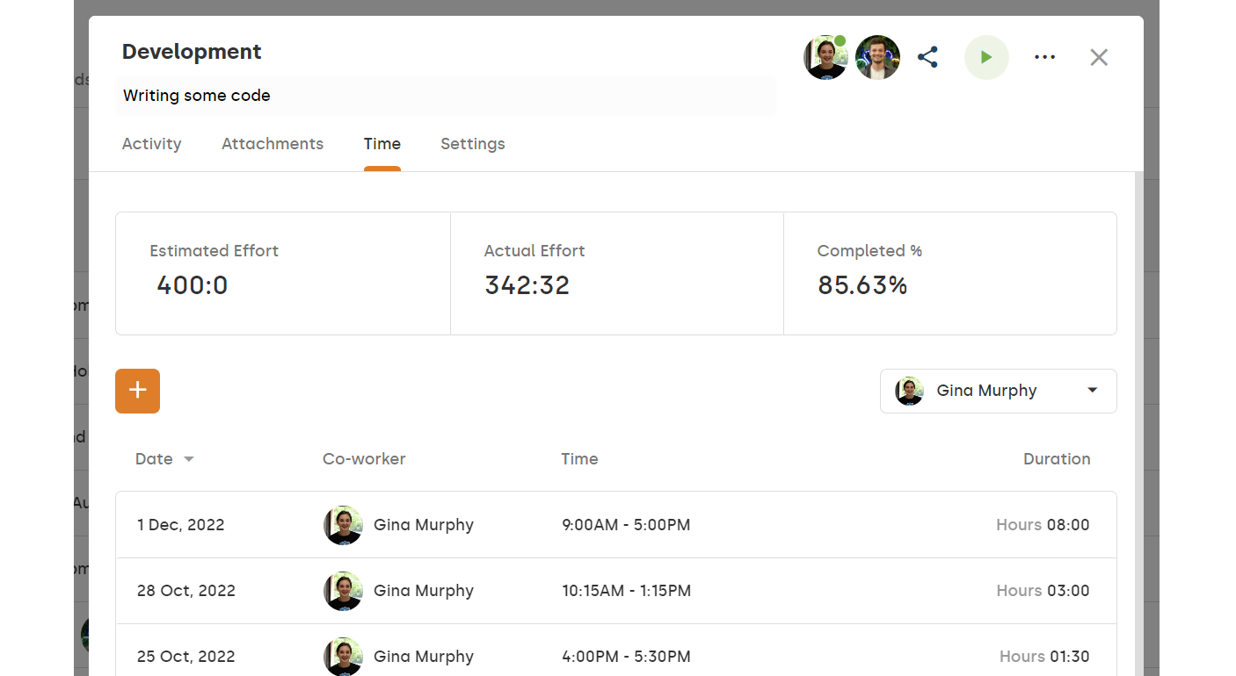
Task: Select the 1 Dec, 2022 date cell
Action: pyautogui.click(x=180, y=525)
